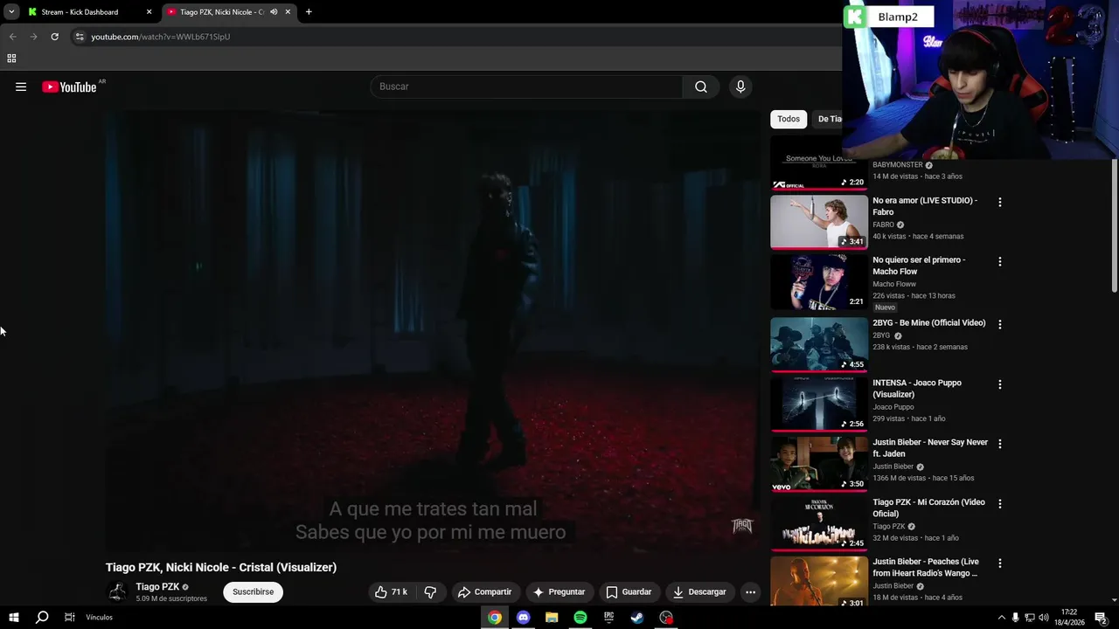Reload the page
1119x629 pixels.
coord(54,37)
